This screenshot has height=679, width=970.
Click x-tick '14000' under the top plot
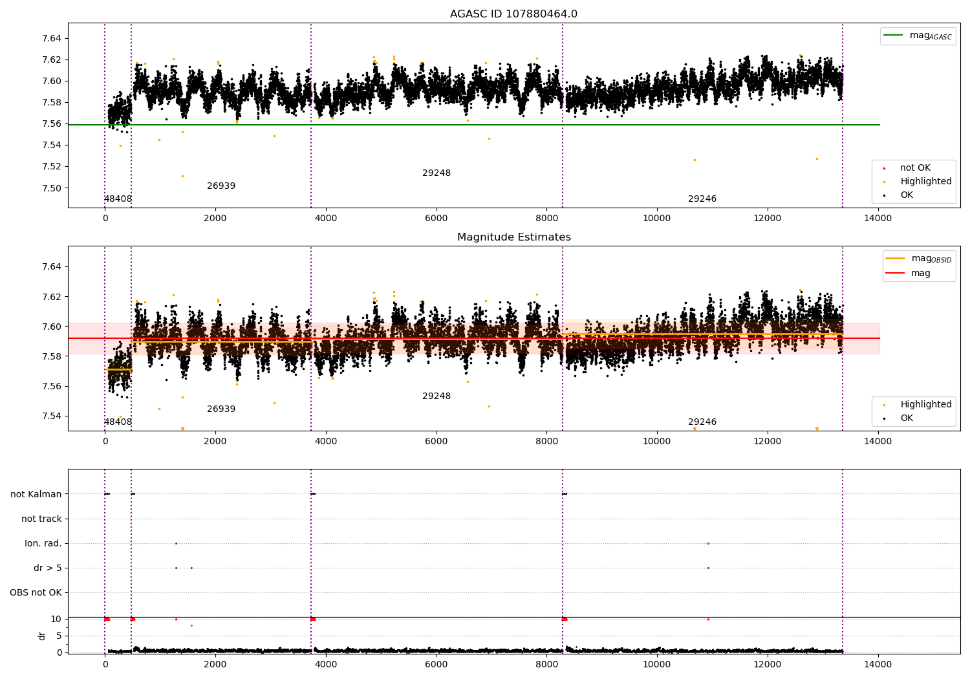878,219
